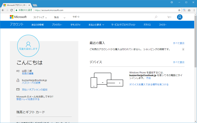Screen dimensions: 197x123
Task: Open the site search magnifier
Action: coord(156,17)
